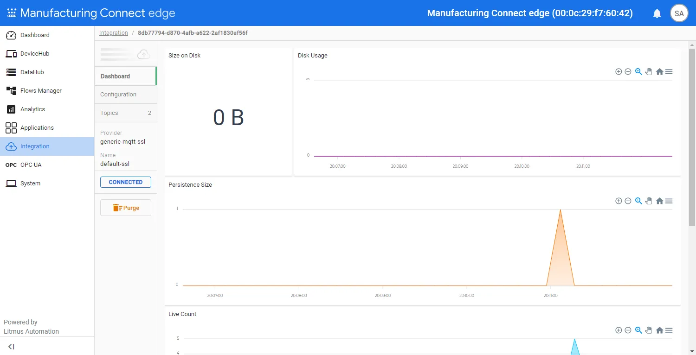The height and width of the screenshot is (355, 696).
Task: Reset zoom home on Disk Usage chart
Action: point(659,72)
